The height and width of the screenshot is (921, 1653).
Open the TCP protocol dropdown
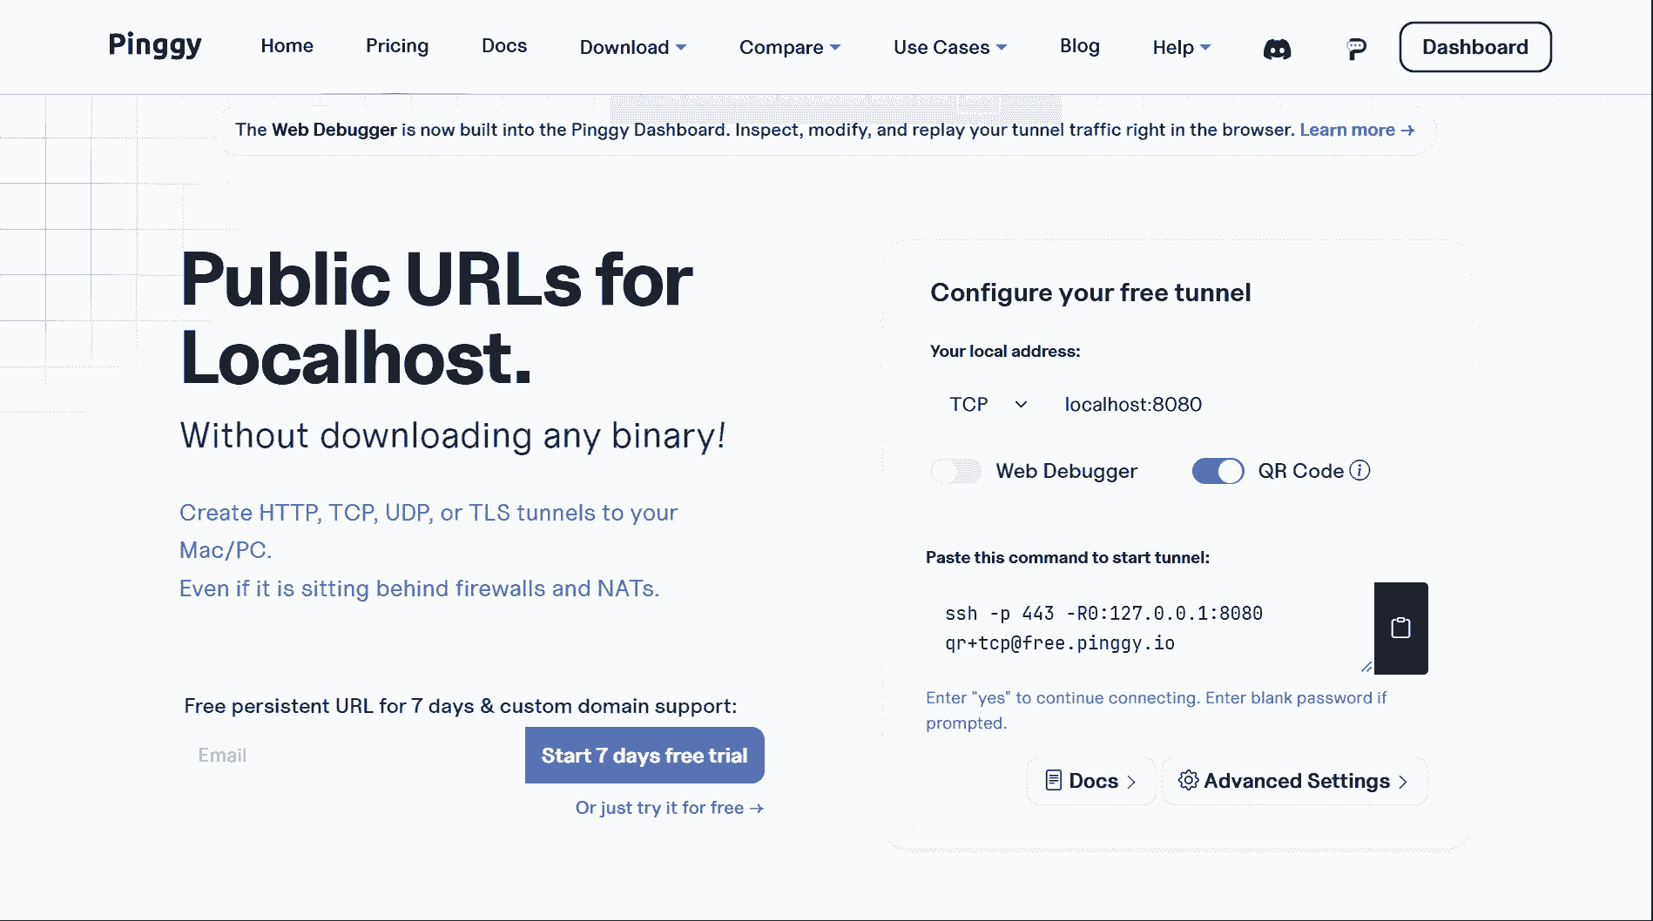(988, 404)
